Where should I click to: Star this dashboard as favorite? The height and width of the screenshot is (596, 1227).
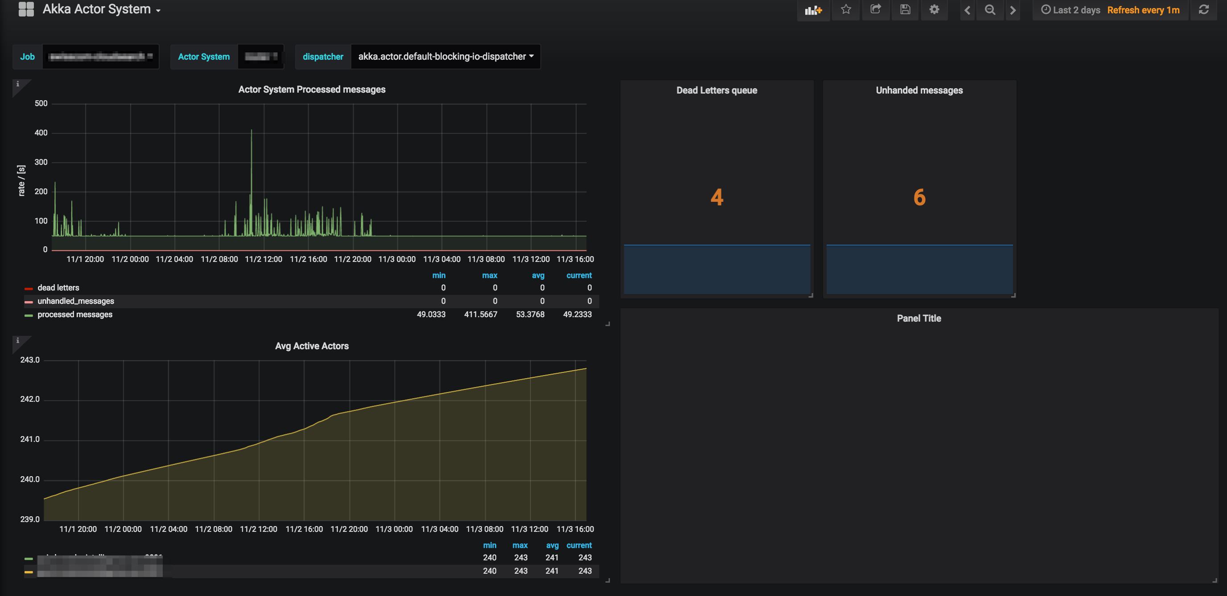(845, 9)
